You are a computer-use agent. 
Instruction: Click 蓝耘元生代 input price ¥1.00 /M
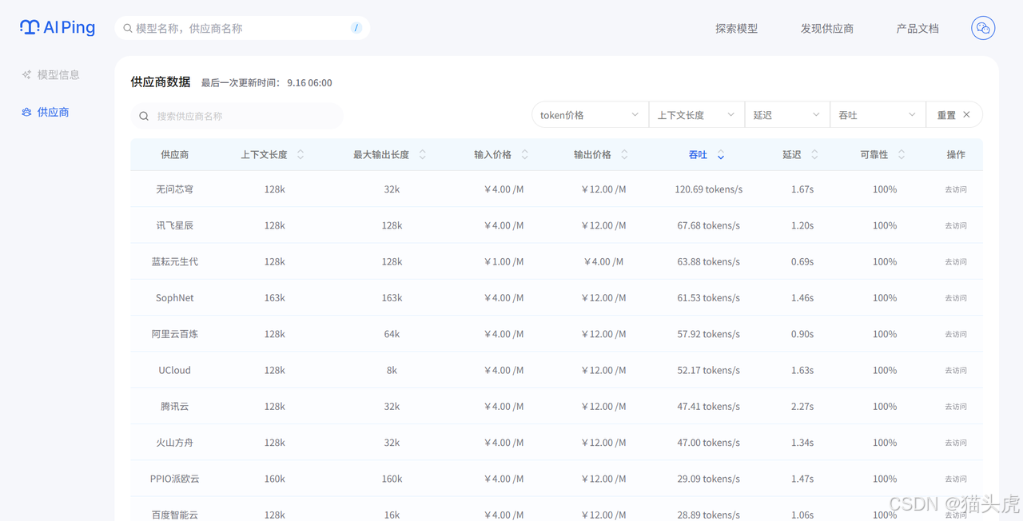pos(504,261)
